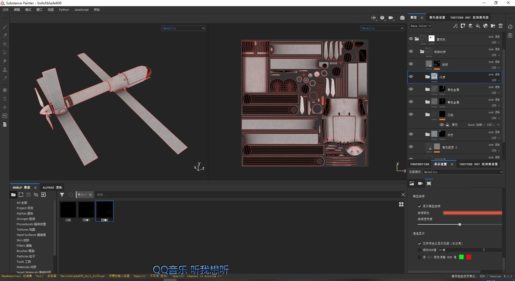Select the Brushes 笔刷 shelf category
Screen dimensions: 515x281
[25, 251]
